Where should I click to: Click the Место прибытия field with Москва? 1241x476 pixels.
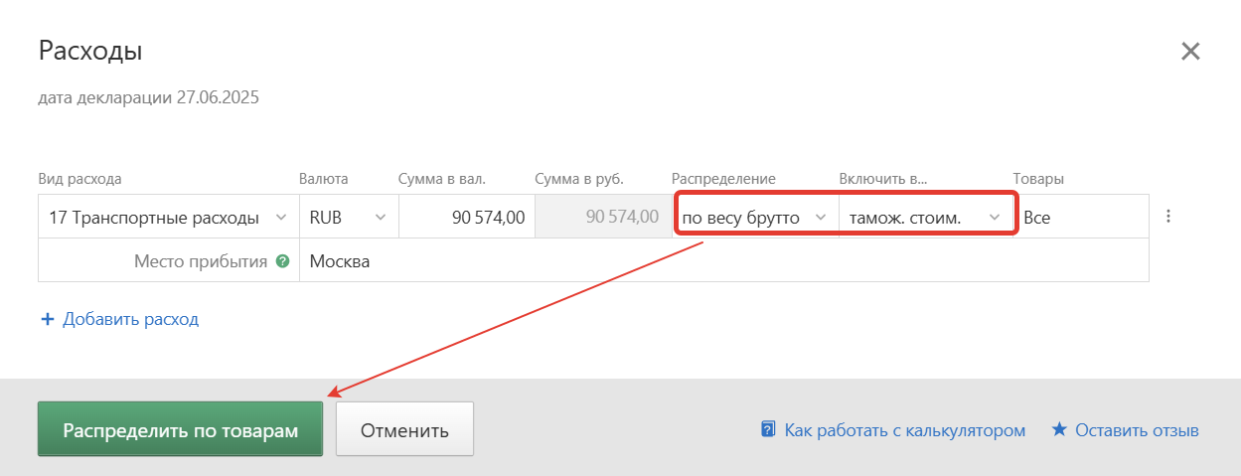pyautogui.click(x=724, y=261)
